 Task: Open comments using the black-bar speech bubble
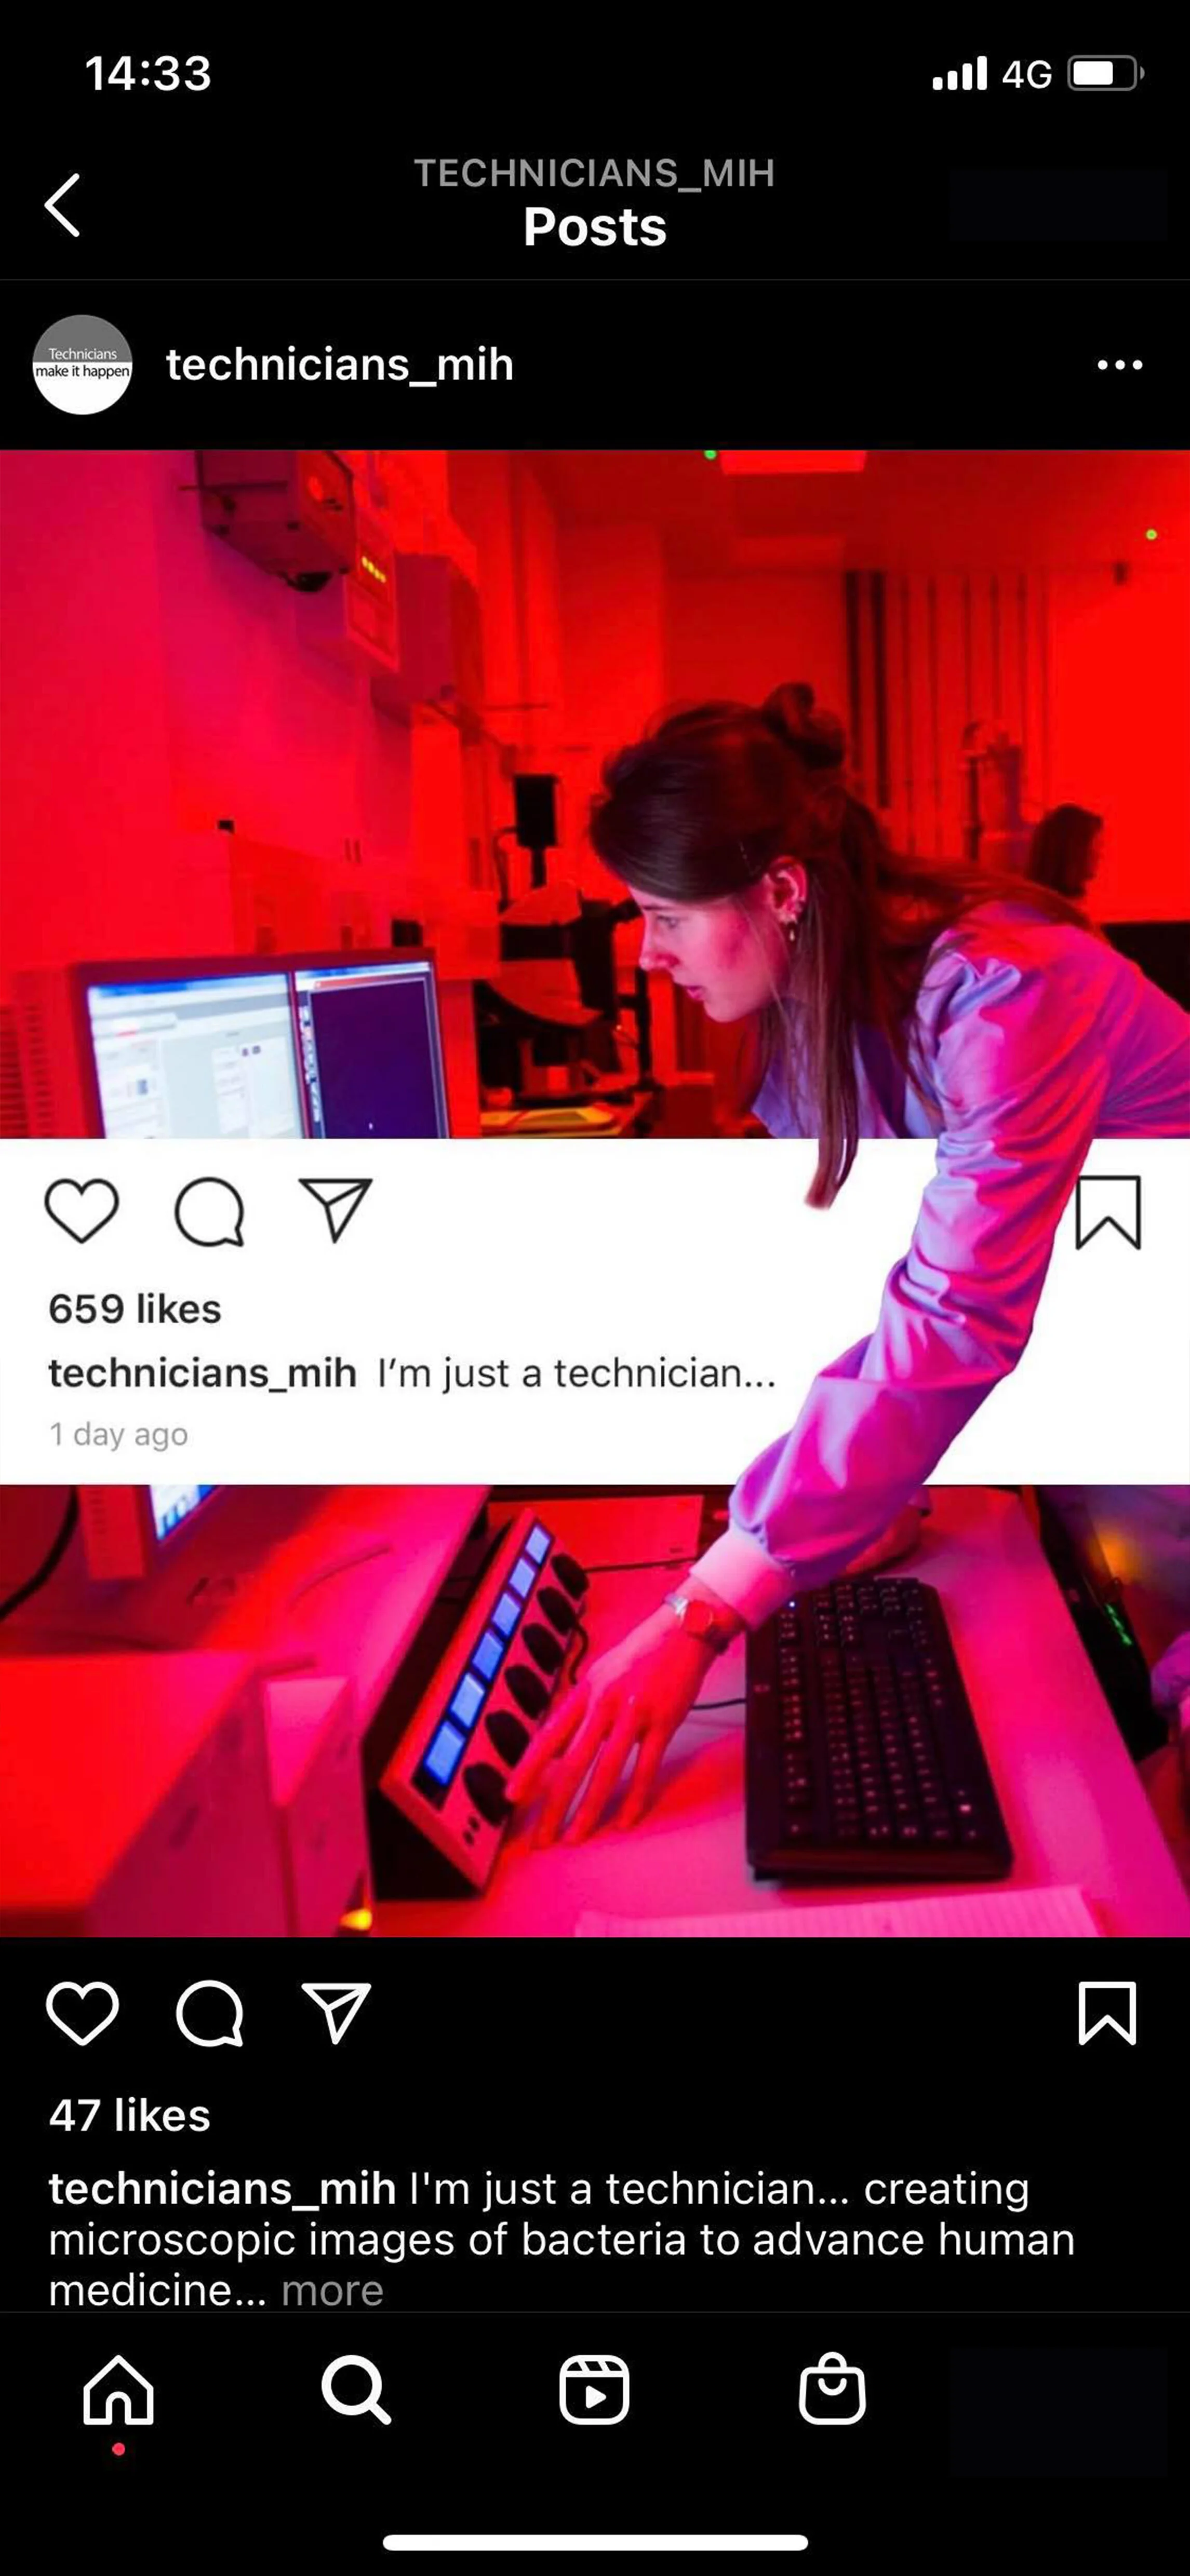coord(209,2013)
